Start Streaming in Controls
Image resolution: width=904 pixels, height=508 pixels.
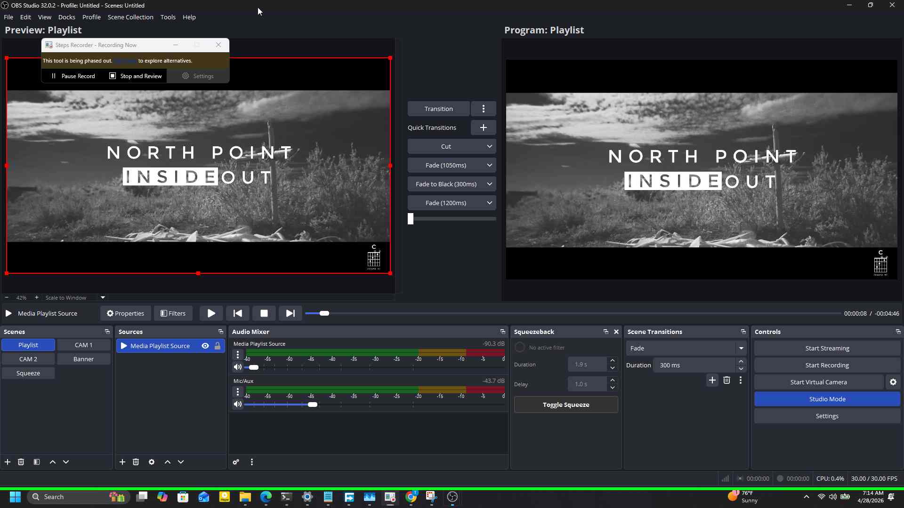click(827, 348)
